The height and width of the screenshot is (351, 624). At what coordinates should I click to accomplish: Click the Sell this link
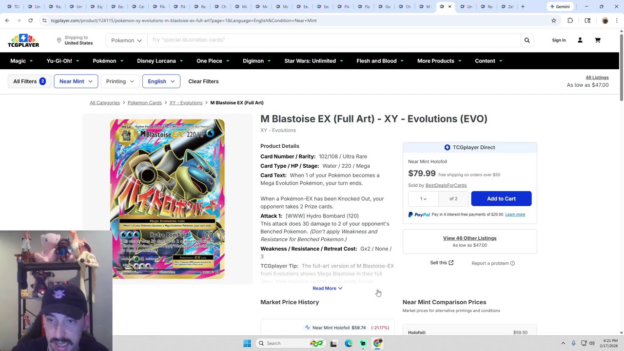tap(442, 263)
